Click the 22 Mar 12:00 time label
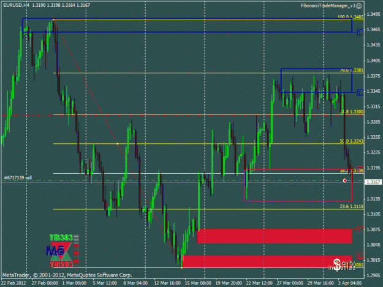This screenshot has width=383, height=287. pos(259,283)
